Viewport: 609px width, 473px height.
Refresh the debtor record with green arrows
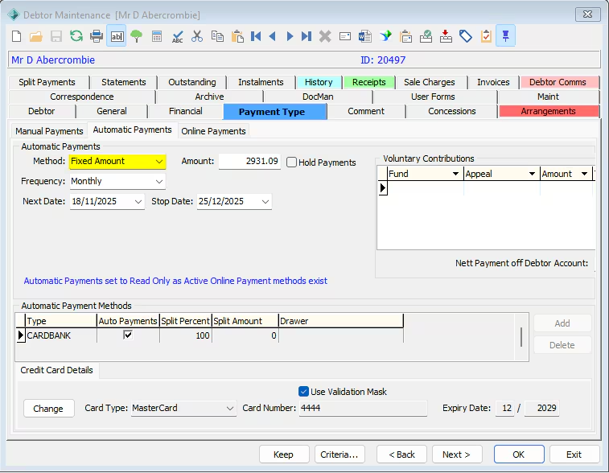click(76, 36)
